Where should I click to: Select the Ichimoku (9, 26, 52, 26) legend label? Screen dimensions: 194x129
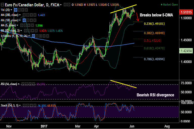point(14,36)
